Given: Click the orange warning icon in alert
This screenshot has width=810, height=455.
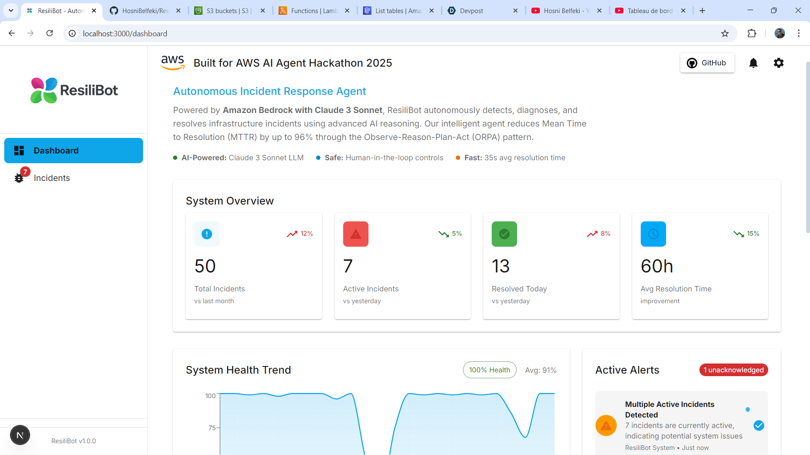Looking at the screenshot, I should click(x=606, y=425).
